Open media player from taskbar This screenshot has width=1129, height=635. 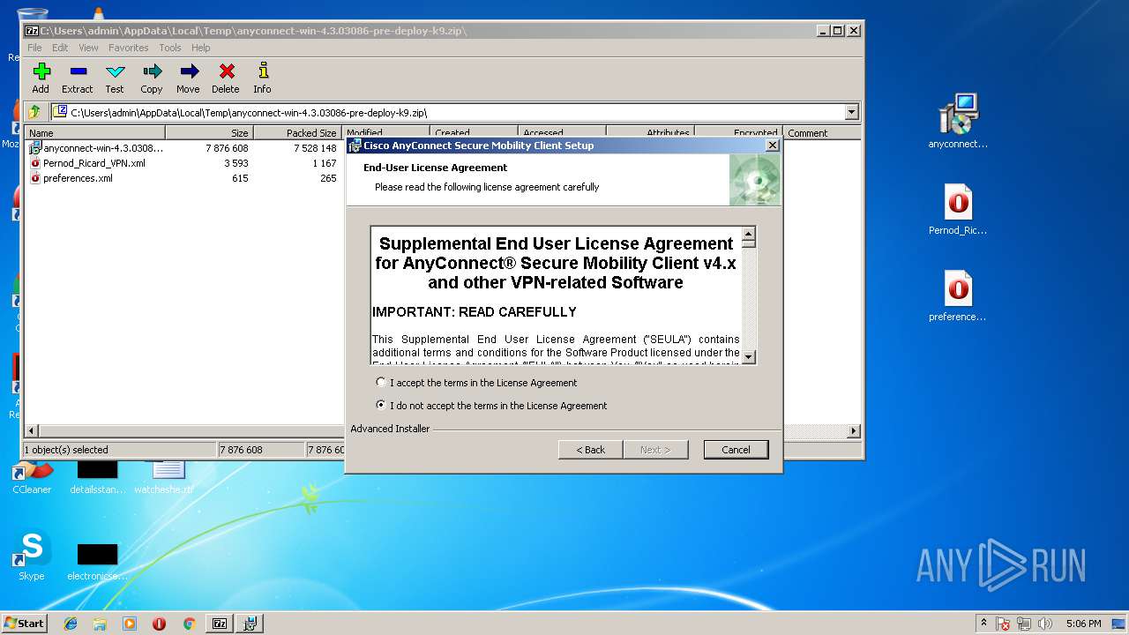point(130,624)
